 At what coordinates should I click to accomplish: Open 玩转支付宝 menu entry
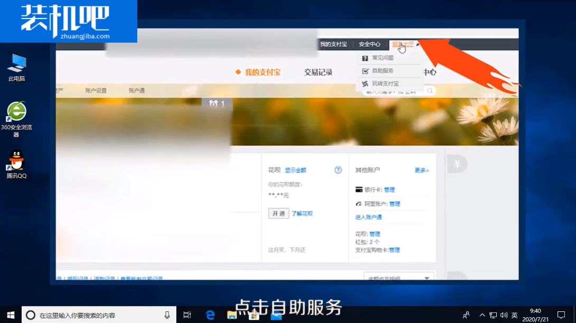[x=385, y=83]
